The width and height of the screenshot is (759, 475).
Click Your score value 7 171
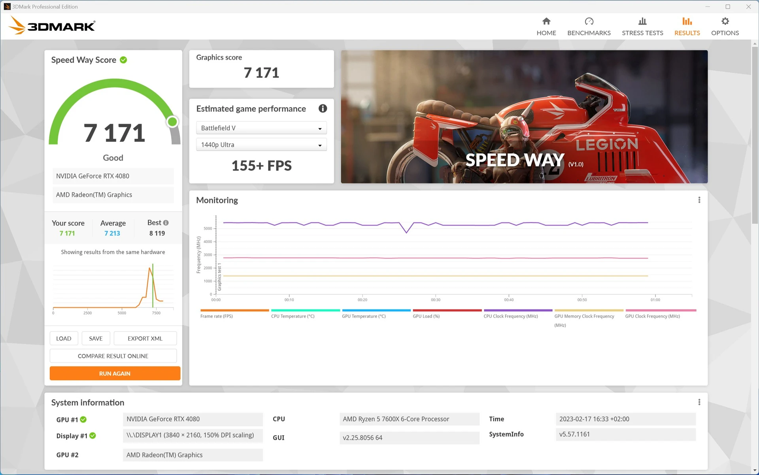pyautogui.click(x=67, y=233)
